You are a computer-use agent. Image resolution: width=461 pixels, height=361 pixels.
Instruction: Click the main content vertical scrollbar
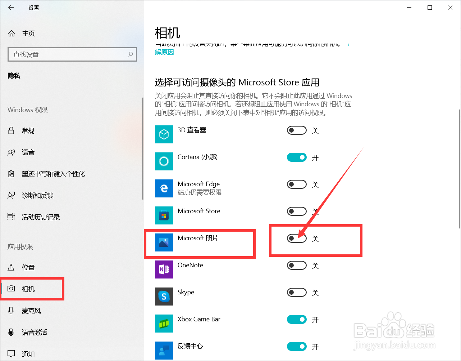(459, 169)
